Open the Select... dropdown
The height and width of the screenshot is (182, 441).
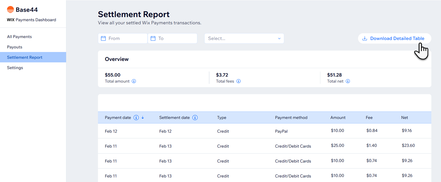click(x=244, y=38)
